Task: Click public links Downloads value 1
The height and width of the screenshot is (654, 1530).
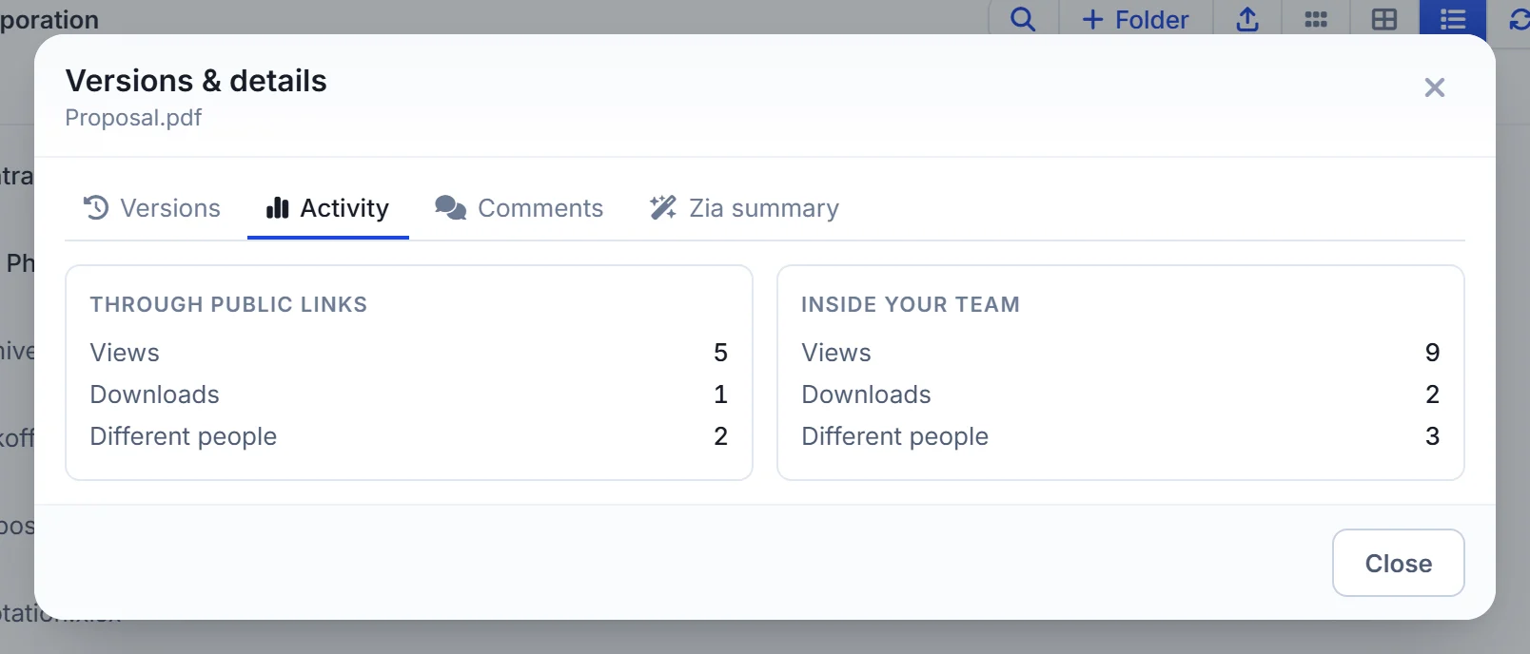Action: (720, 394)
